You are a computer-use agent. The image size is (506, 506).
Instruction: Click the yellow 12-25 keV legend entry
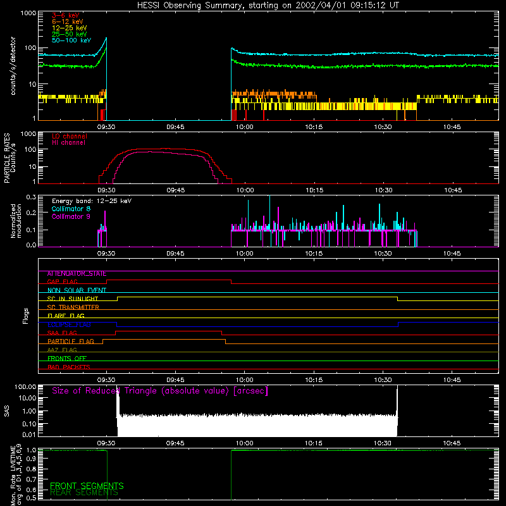point(70,28)
